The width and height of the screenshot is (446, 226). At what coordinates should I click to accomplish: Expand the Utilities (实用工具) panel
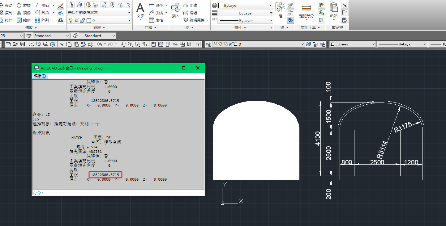click(310, 28)
